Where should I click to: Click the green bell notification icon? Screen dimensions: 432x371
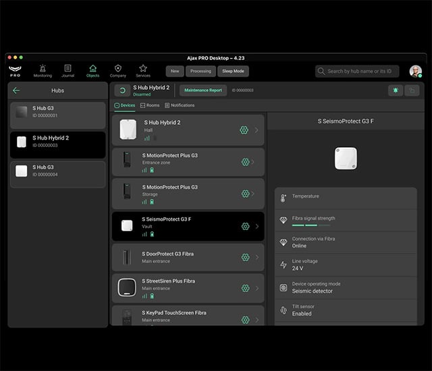pyautogui.click(x=396, y=90)
